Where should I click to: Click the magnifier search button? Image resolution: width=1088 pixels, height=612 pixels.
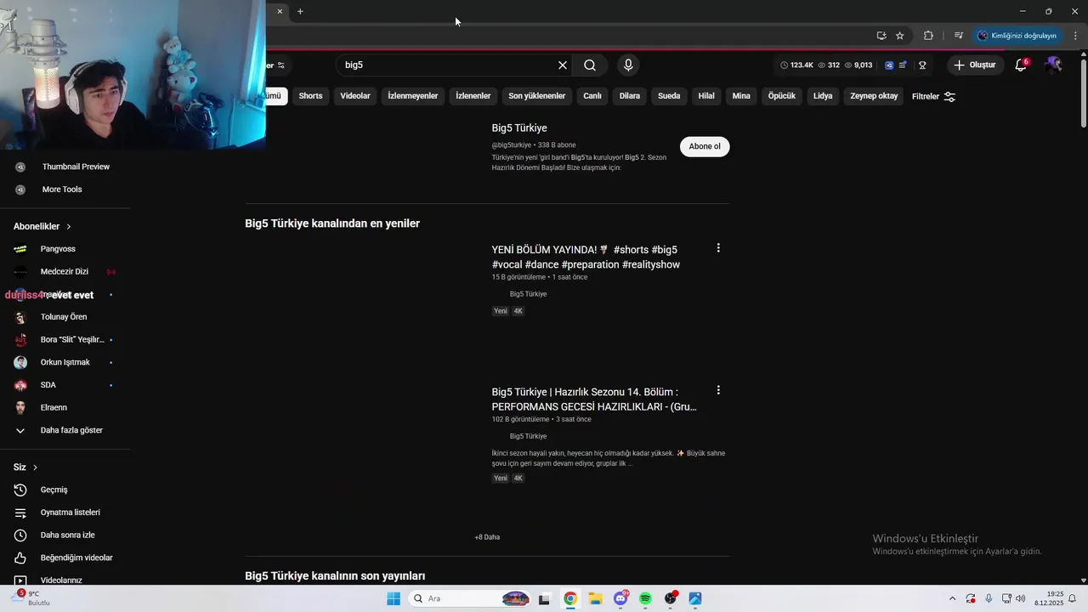pos(590,65)
